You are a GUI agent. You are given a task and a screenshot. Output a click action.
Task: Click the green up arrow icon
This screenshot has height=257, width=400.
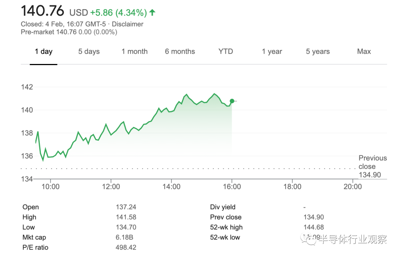[x=152, y=12]
